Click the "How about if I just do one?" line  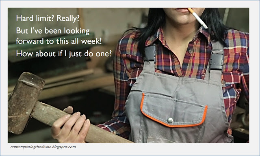point(64,54)
